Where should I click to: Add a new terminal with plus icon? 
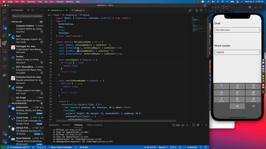tap(187, 125)
